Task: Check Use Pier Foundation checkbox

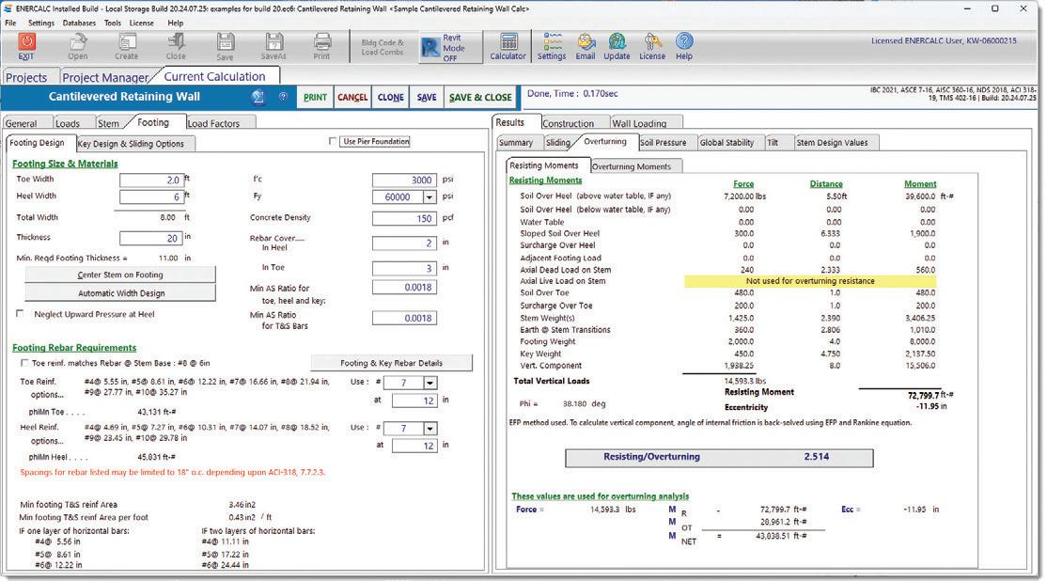Action: (333, 142)
